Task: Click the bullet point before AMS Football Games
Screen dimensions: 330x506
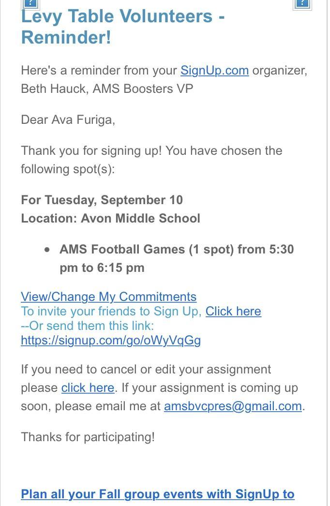Action: pyautogui.click(x=47, y=250)
